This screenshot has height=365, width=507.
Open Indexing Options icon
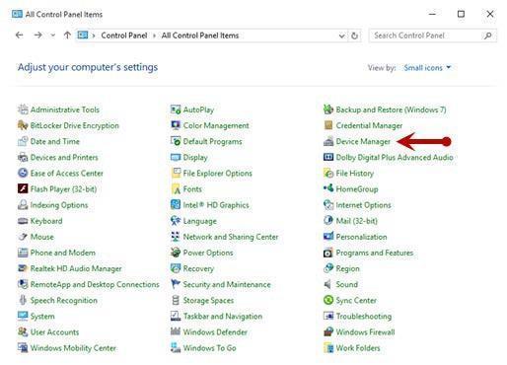(x=23, y=205)
